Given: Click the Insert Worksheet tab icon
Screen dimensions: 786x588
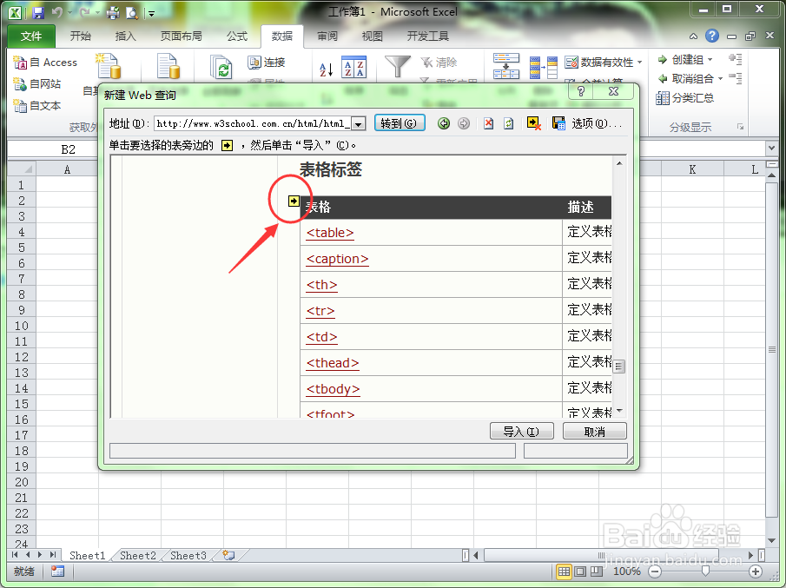Looking at the screenshot, I should (x=228, y=555).
